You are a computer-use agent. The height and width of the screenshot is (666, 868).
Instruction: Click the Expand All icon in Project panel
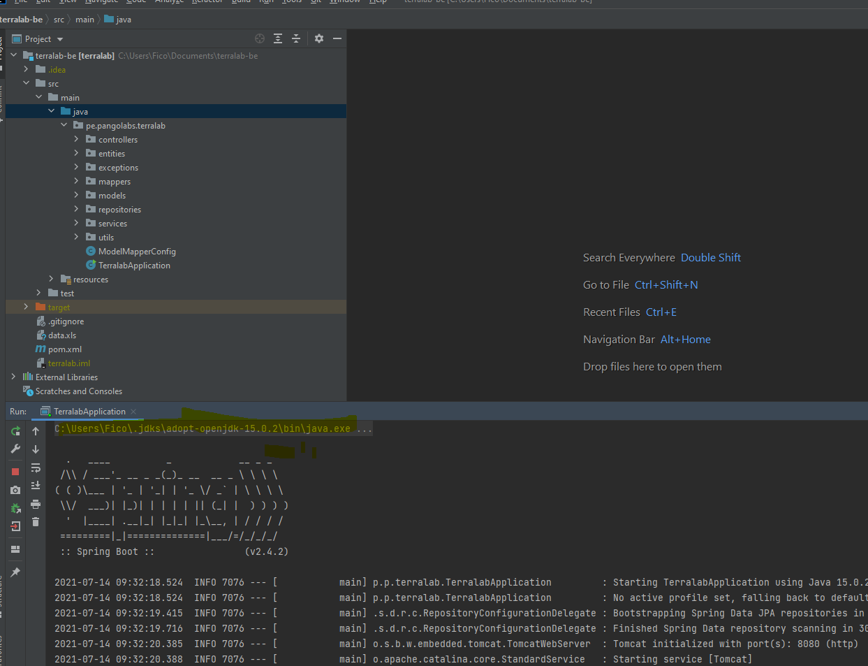278,38
